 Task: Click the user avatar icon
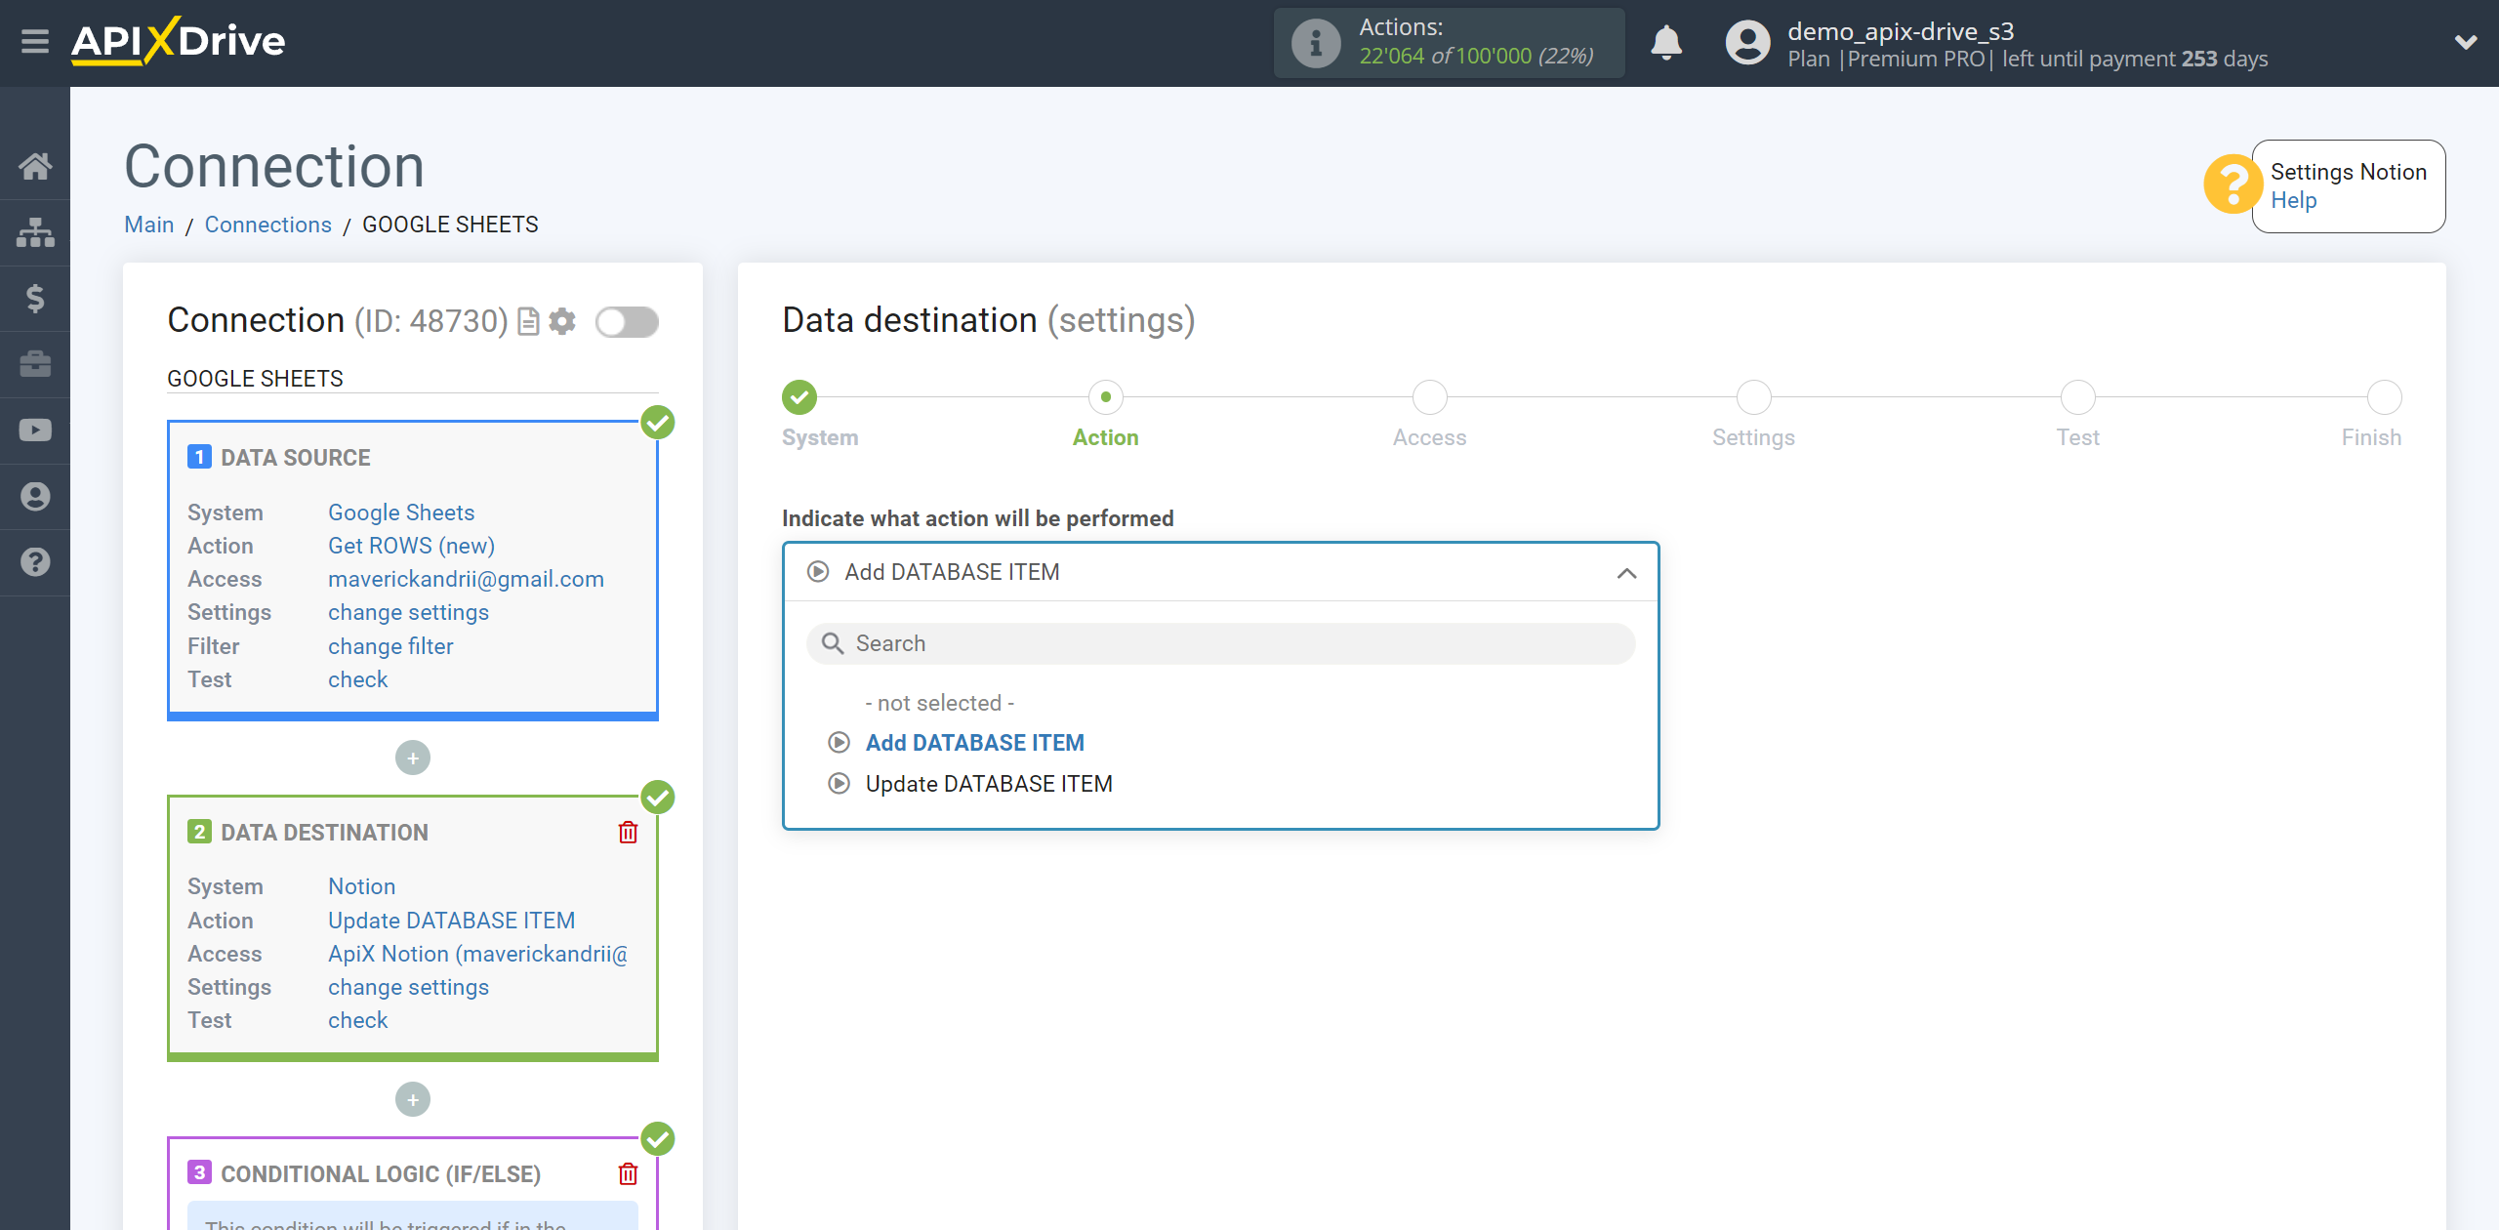[x=1747, y=43]
